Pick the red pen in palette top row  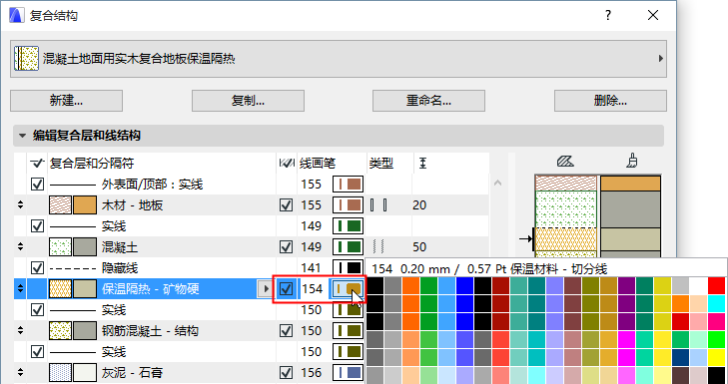tap(716, 285)
